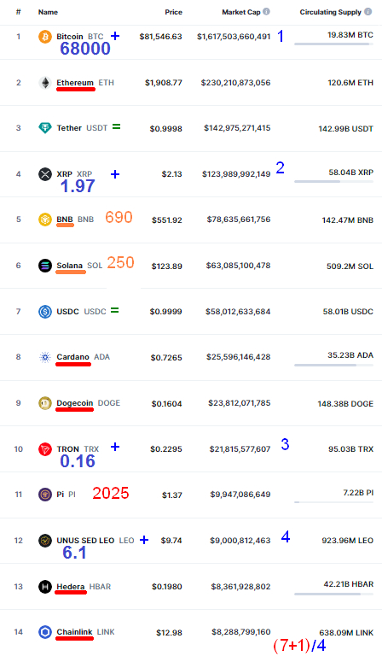Click the Solana logo icon
This screenshot has width=382, height=656.
click(45, 266)
